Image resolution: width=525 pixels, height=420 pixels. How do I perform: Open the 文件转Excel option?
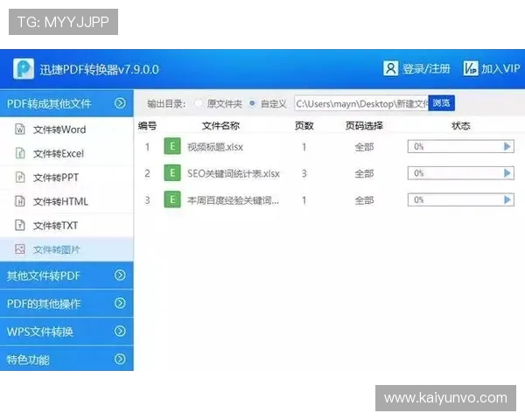tap(67, 153)
